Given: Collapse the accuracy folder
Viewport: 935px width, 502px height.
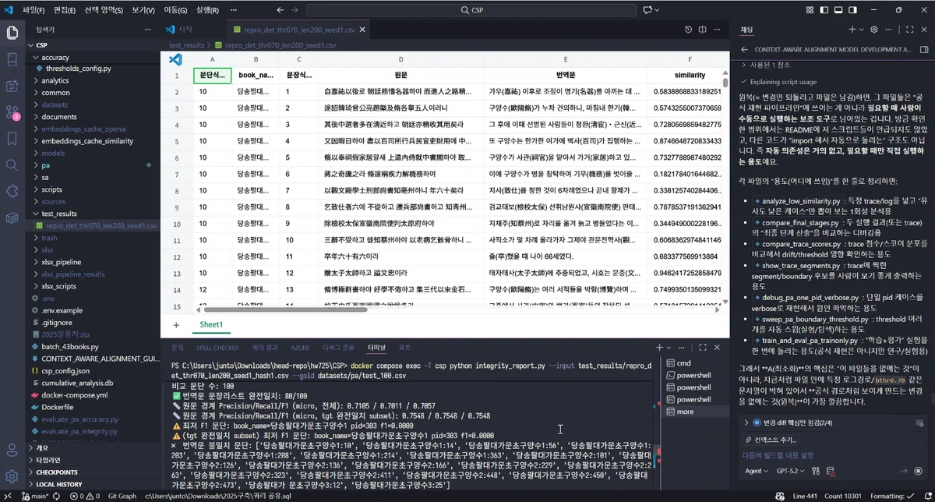Looking at the screenshot, I should click(93, 57).
